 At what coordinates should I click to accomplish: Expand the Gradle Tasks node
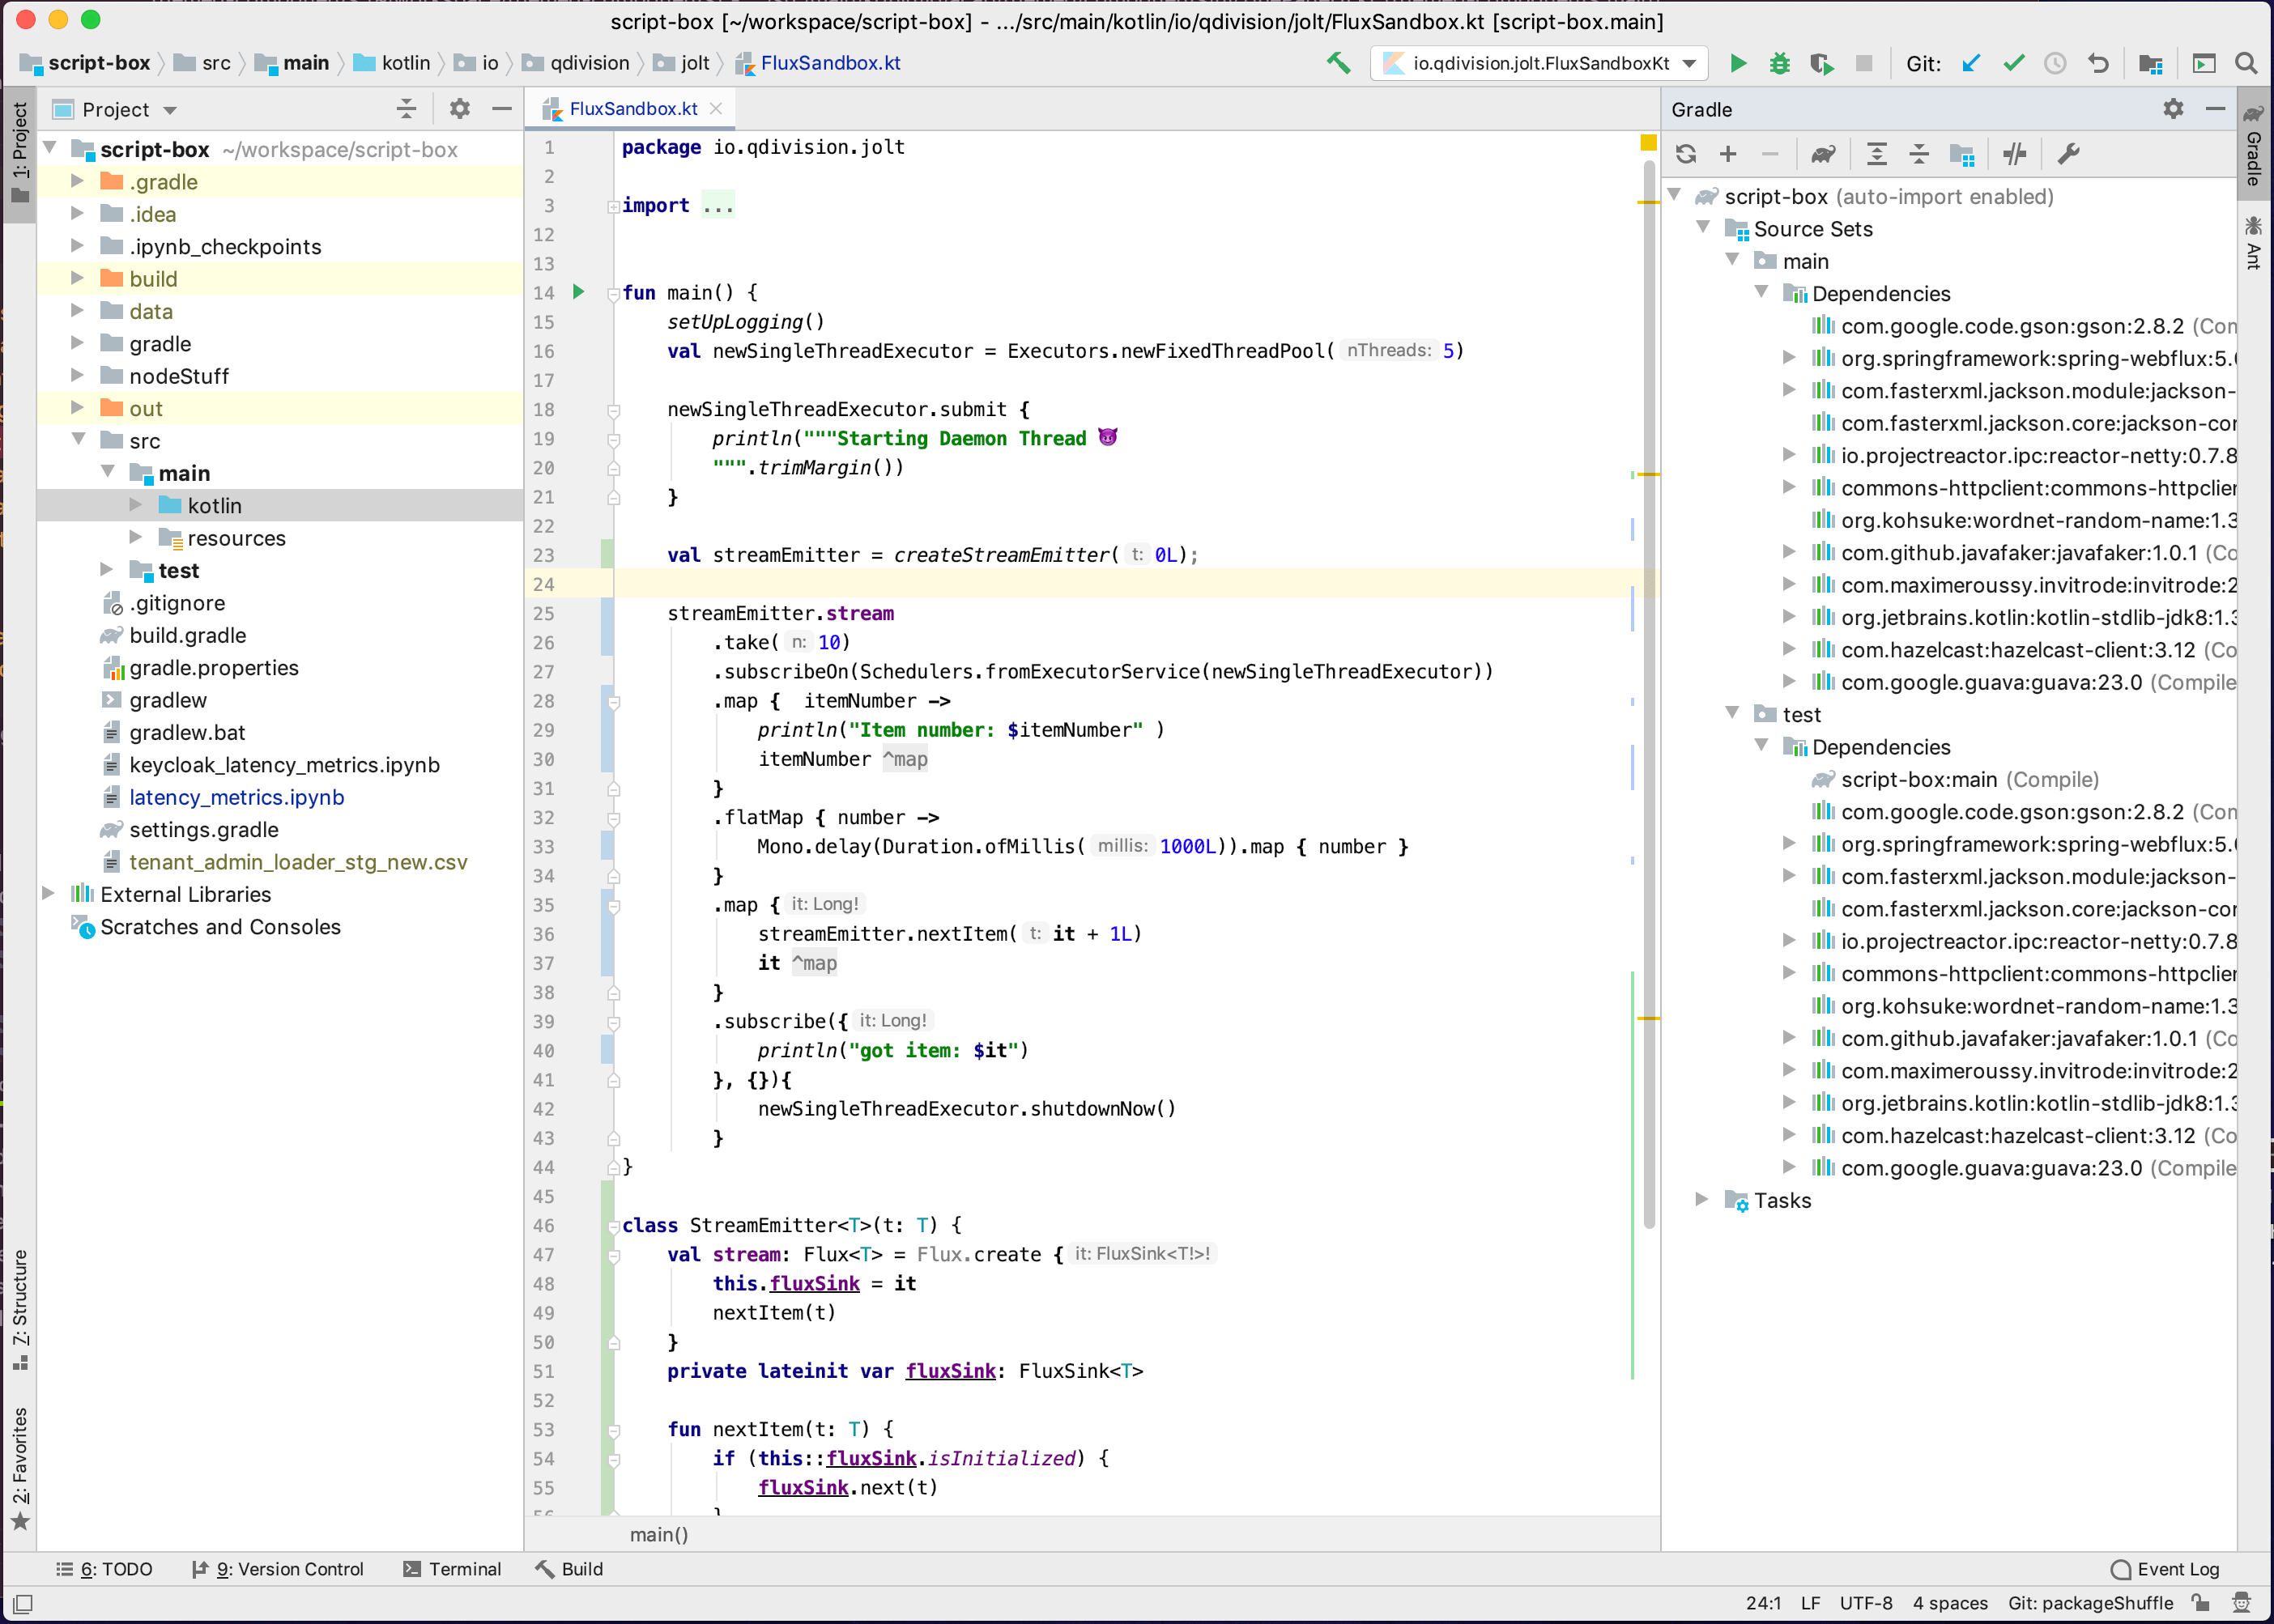1701,1199
